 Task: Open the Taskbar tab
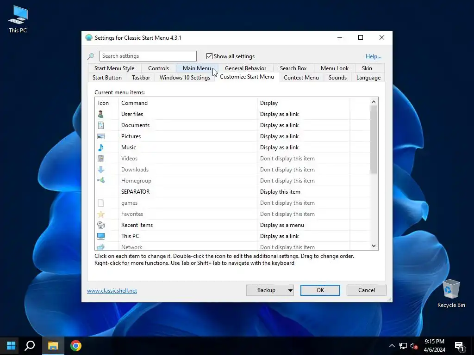coord(141,78)
